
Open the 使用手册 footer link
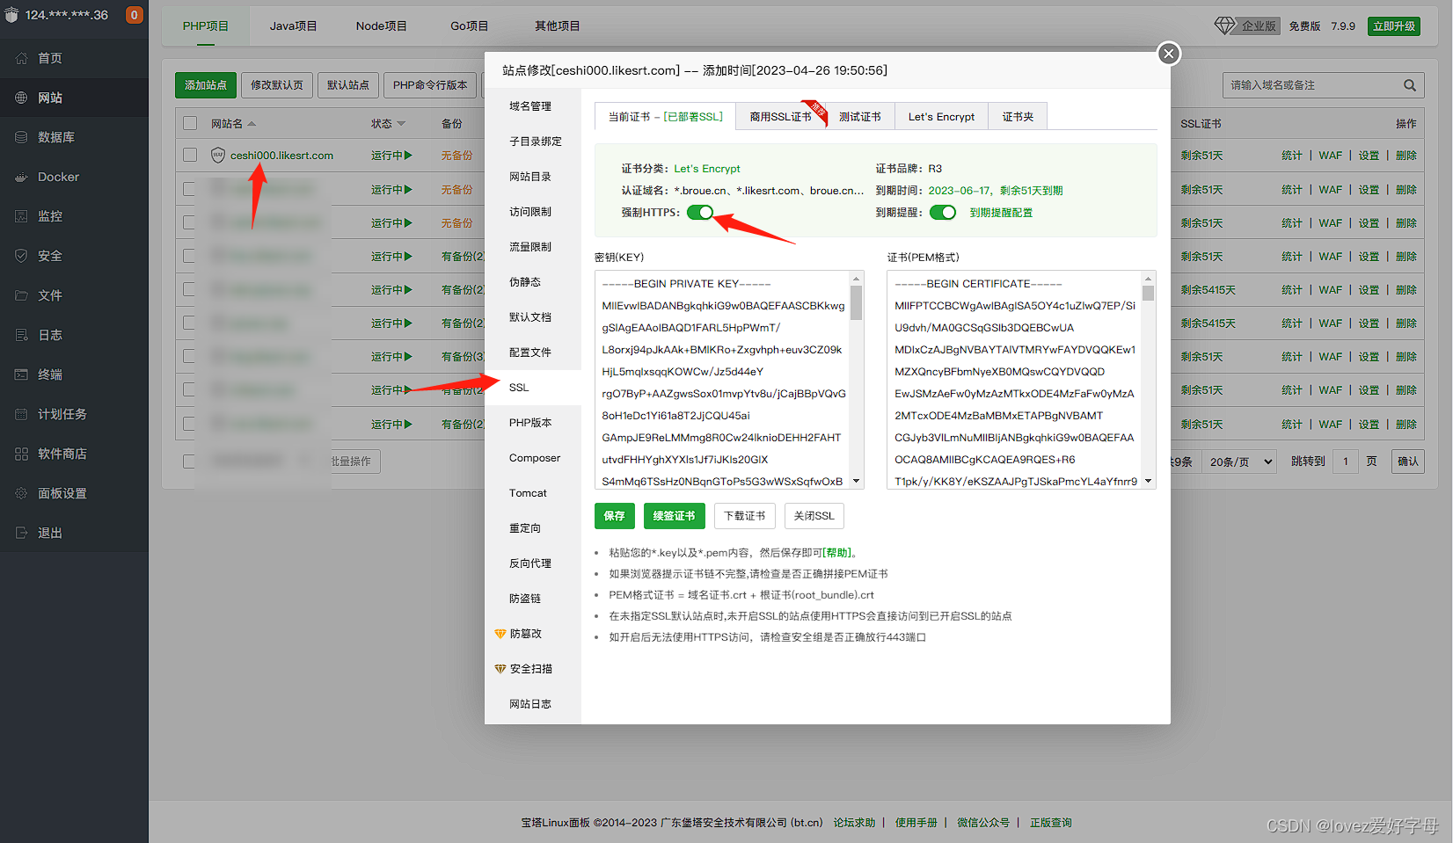click(916, 823)
